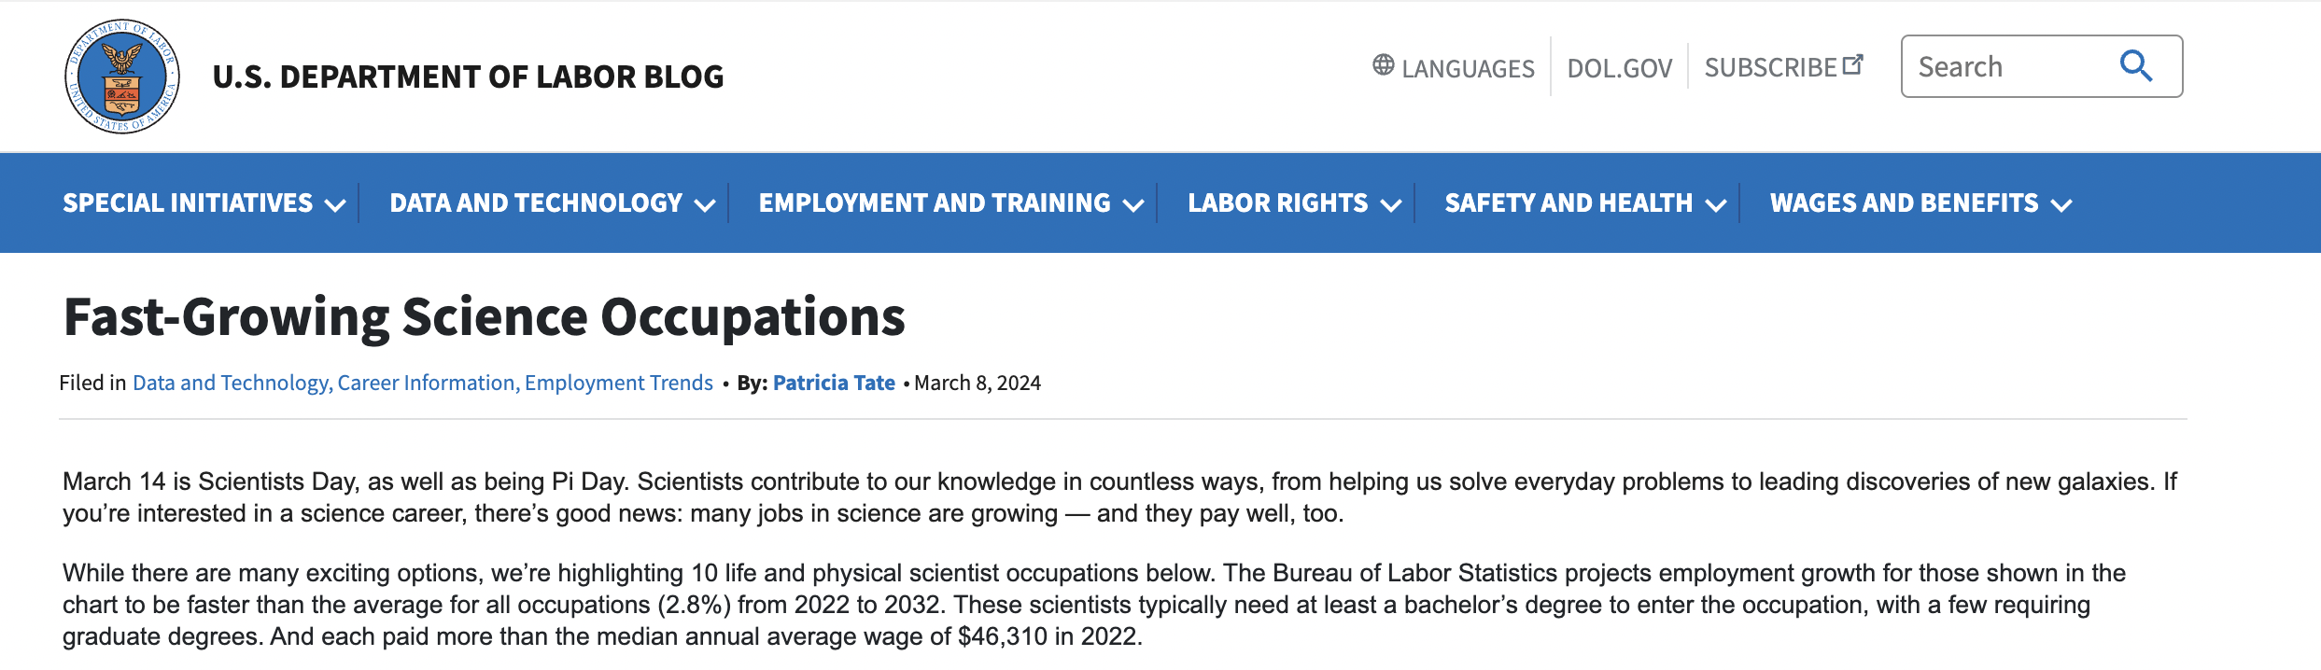Visit the Subscribe link
The width and height of the screenshot is (2321, 670).
[x=1770, y=68]
